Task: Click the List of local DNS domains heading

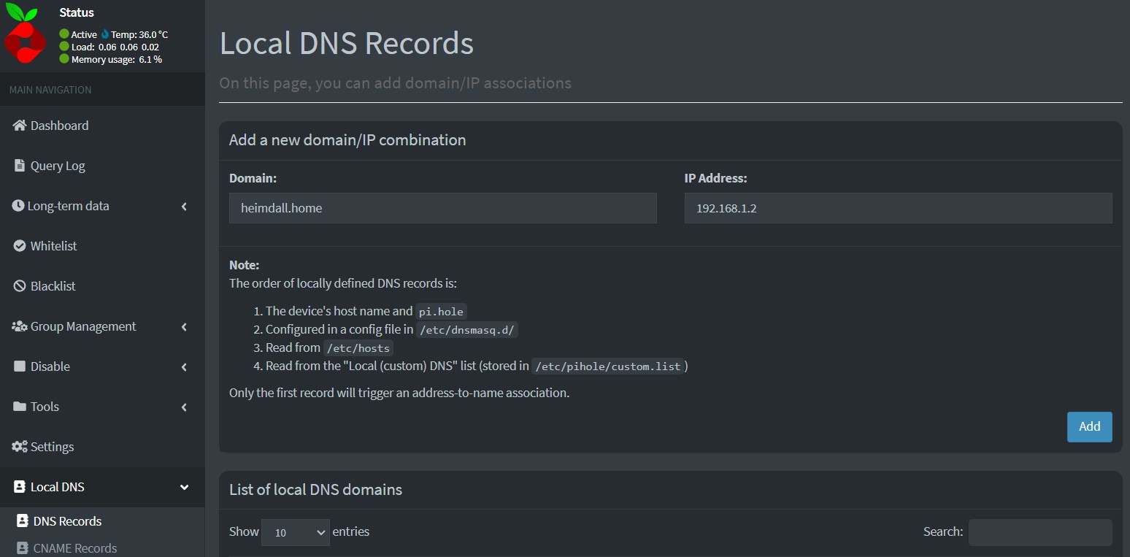Action: (x=315, y=490)
